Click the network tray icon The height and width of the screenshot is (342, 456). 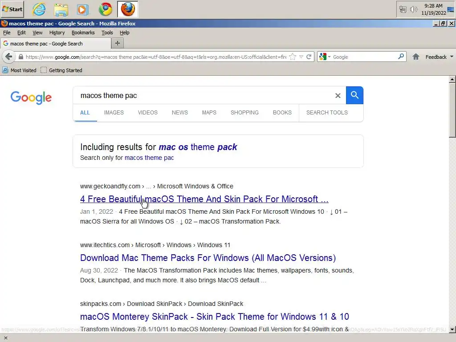(403, 9)
